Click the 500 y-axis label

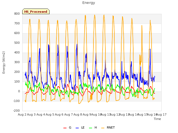click(17, 43)
